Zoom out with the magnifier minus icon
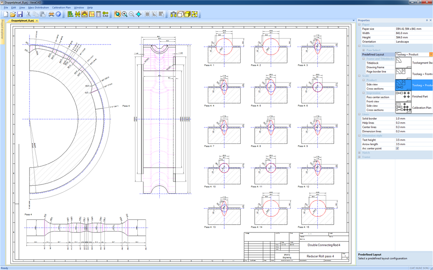The height and width of the screenshot is (270, 433). click(x=132, y=14)
